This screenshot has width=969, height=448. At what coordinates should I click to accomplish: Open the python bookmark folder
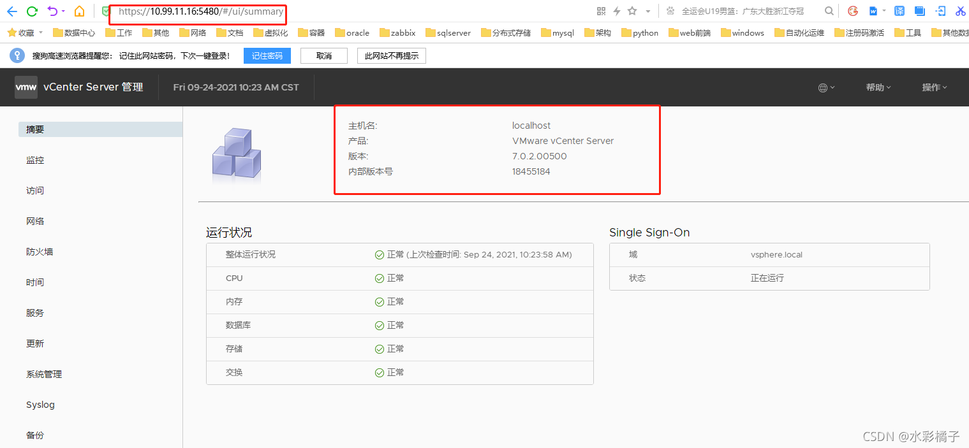pyautogui.click(x=639, y=33)
